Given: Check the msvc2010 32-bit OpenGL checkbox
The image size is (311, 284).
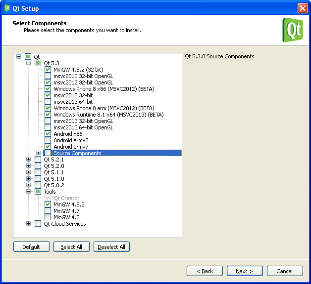Looking at the screenshot, I should [48, 76].
